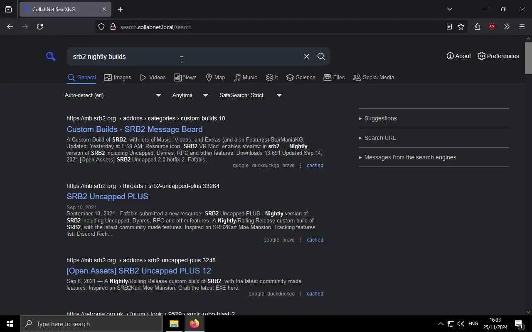
Task: Open a new browser tab
Action: [121, 9]
